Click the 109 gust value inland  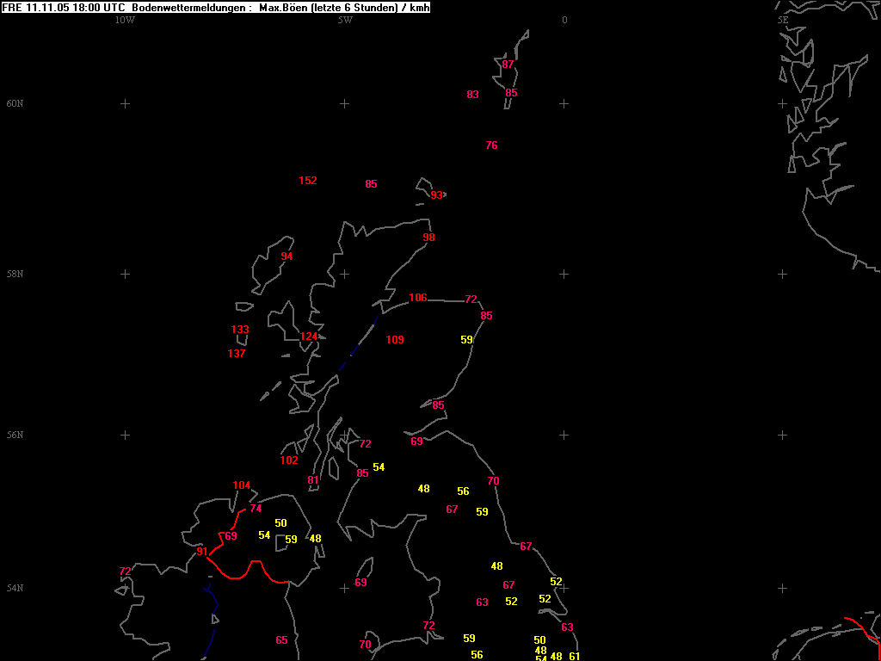(x=395, y=339)
